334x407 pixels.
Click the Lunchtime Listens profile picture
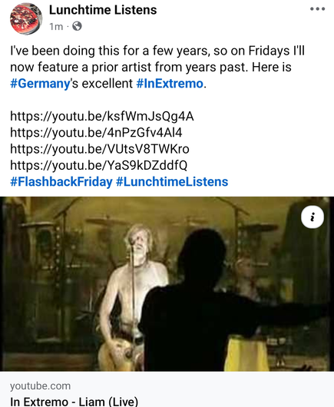pos(26,18)
